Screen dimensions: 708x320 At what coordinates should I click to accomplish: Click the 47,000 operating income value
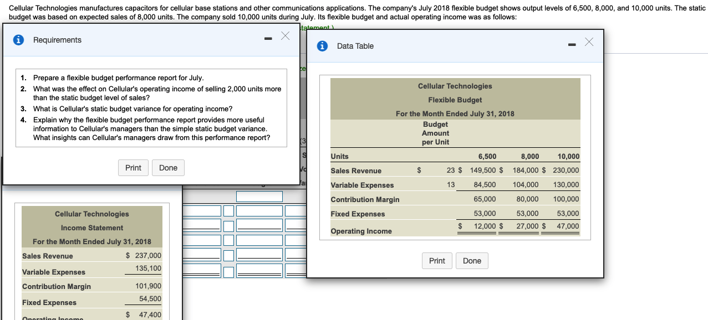(568, 226)
